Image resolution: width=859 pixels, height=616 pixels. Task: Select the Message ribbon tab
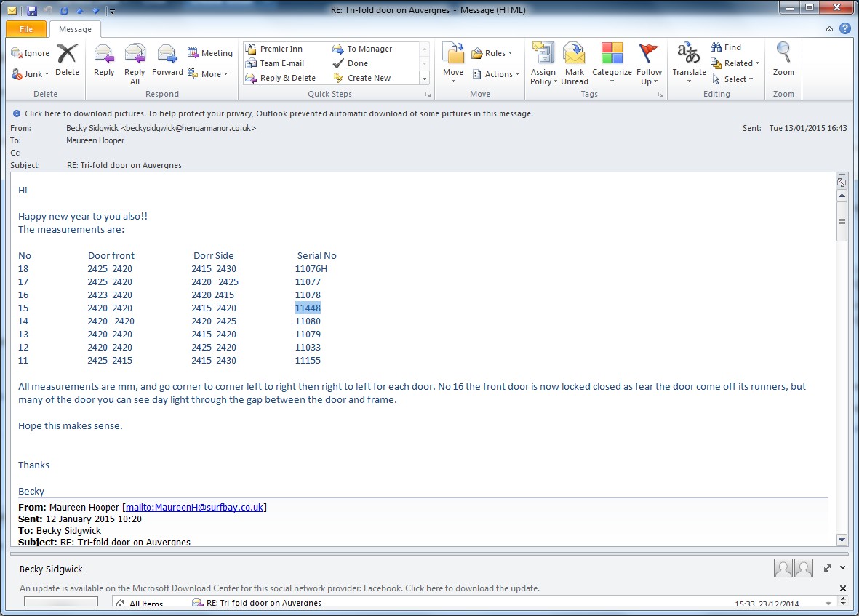pyautogui.click(x=75, y=29)
